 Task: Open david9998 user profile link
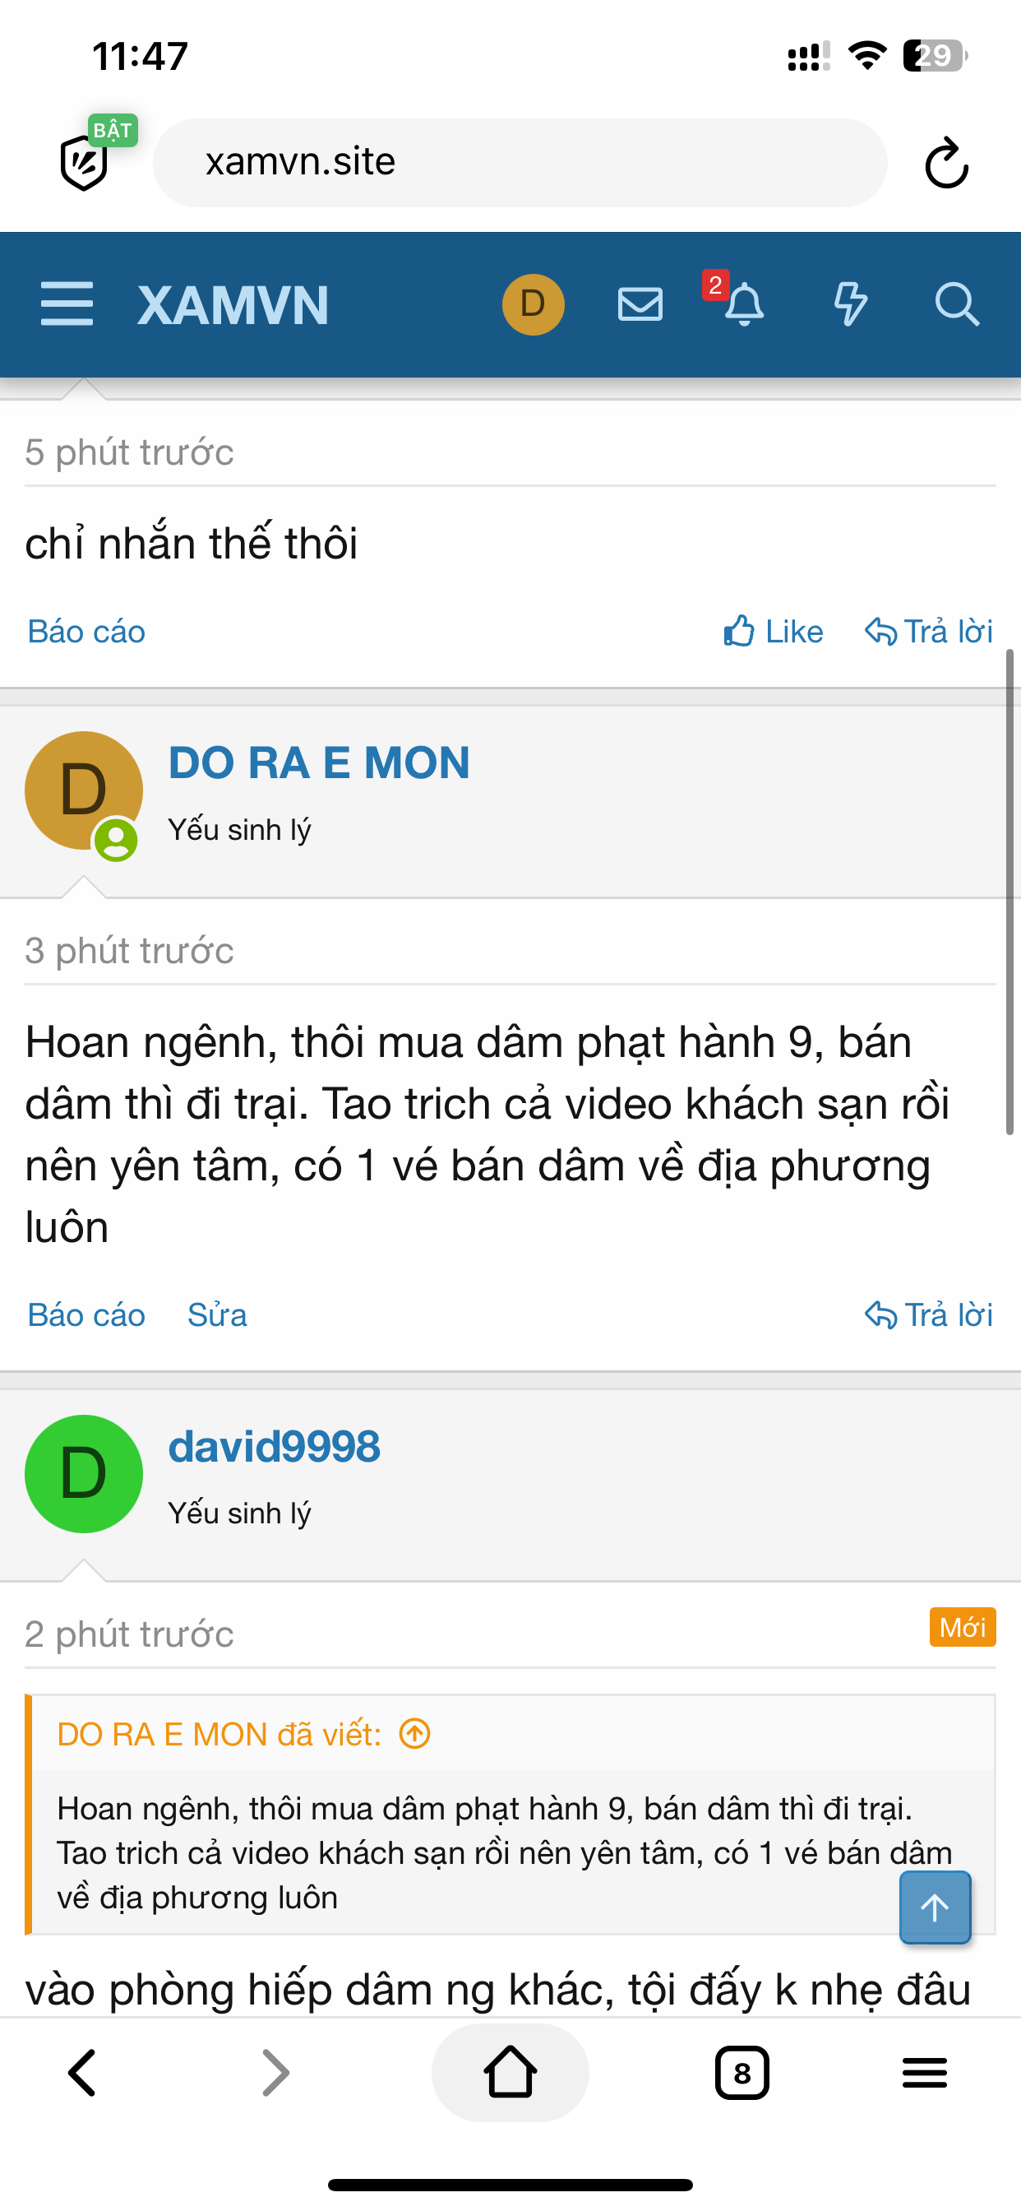click(274, 1446)
